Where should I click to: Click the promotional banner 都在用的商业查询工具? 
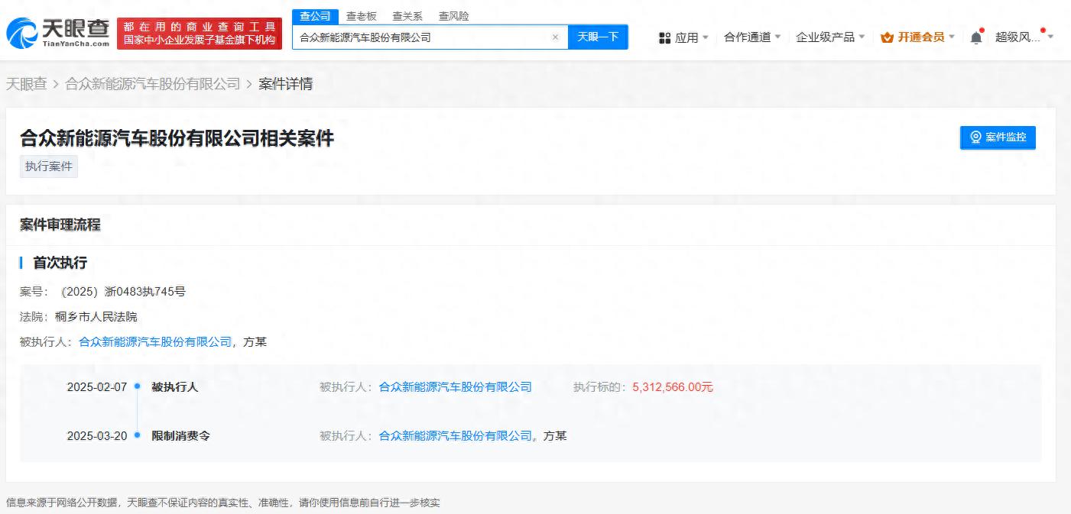pyautogui.click(x=200, y=34)
